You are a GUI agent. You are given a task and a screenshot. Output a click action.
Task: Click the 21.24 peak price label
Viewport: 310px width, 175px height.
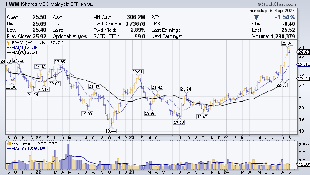point(186,89)
